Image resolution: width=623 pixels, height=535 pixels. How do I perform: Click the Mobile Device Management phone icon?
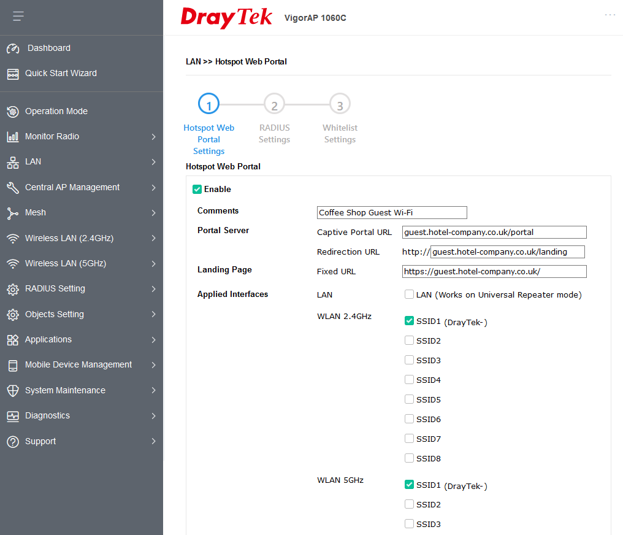(13, 365)
